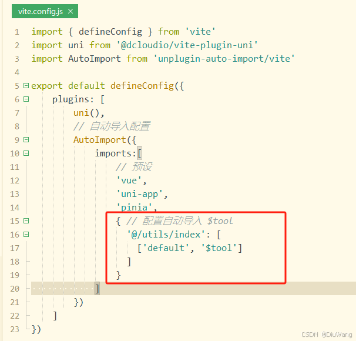Click the 'vite' string on line 1

(200, 32)
